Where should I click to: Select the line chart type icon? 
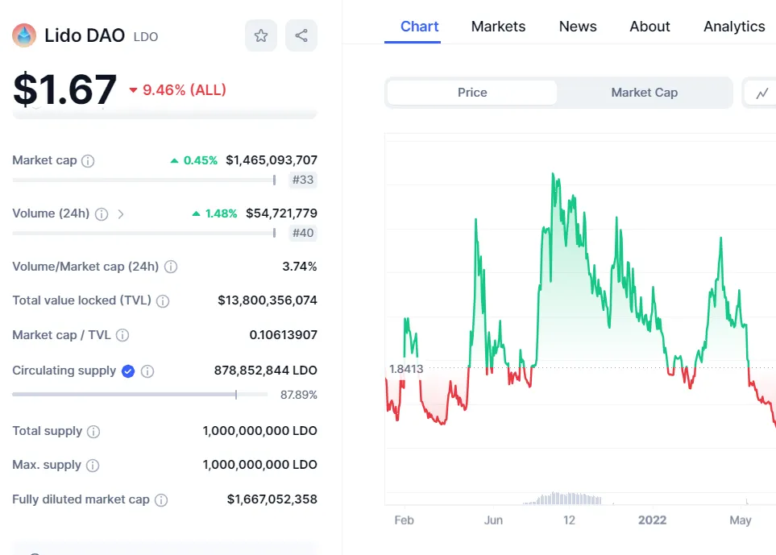click(x=761, y=93)
